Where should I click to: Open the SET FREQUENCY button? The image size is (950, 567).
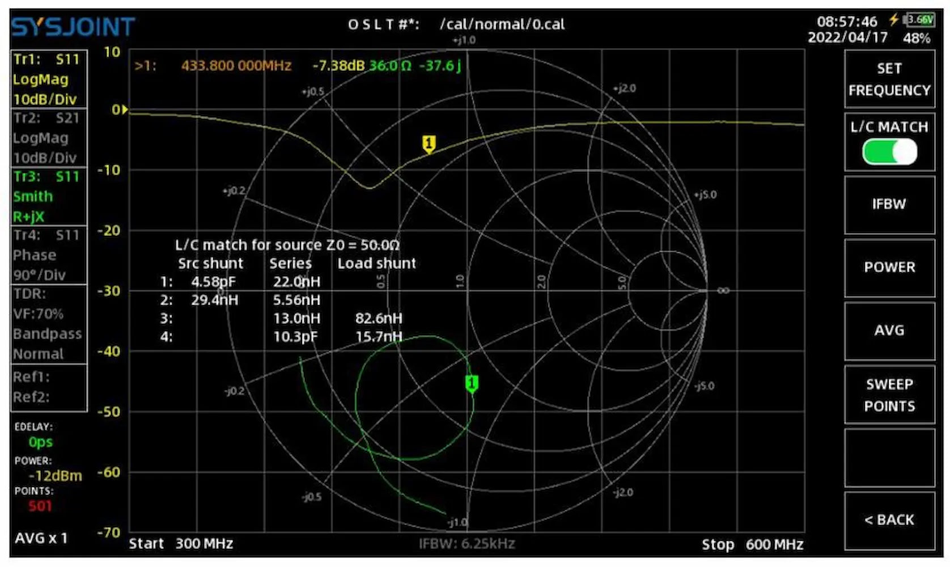pos(889,79)
